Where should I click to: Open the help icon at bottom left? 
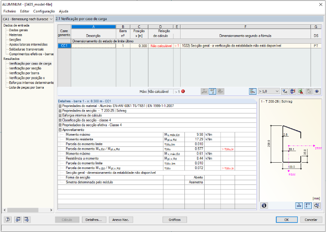[x=8, y=219]
